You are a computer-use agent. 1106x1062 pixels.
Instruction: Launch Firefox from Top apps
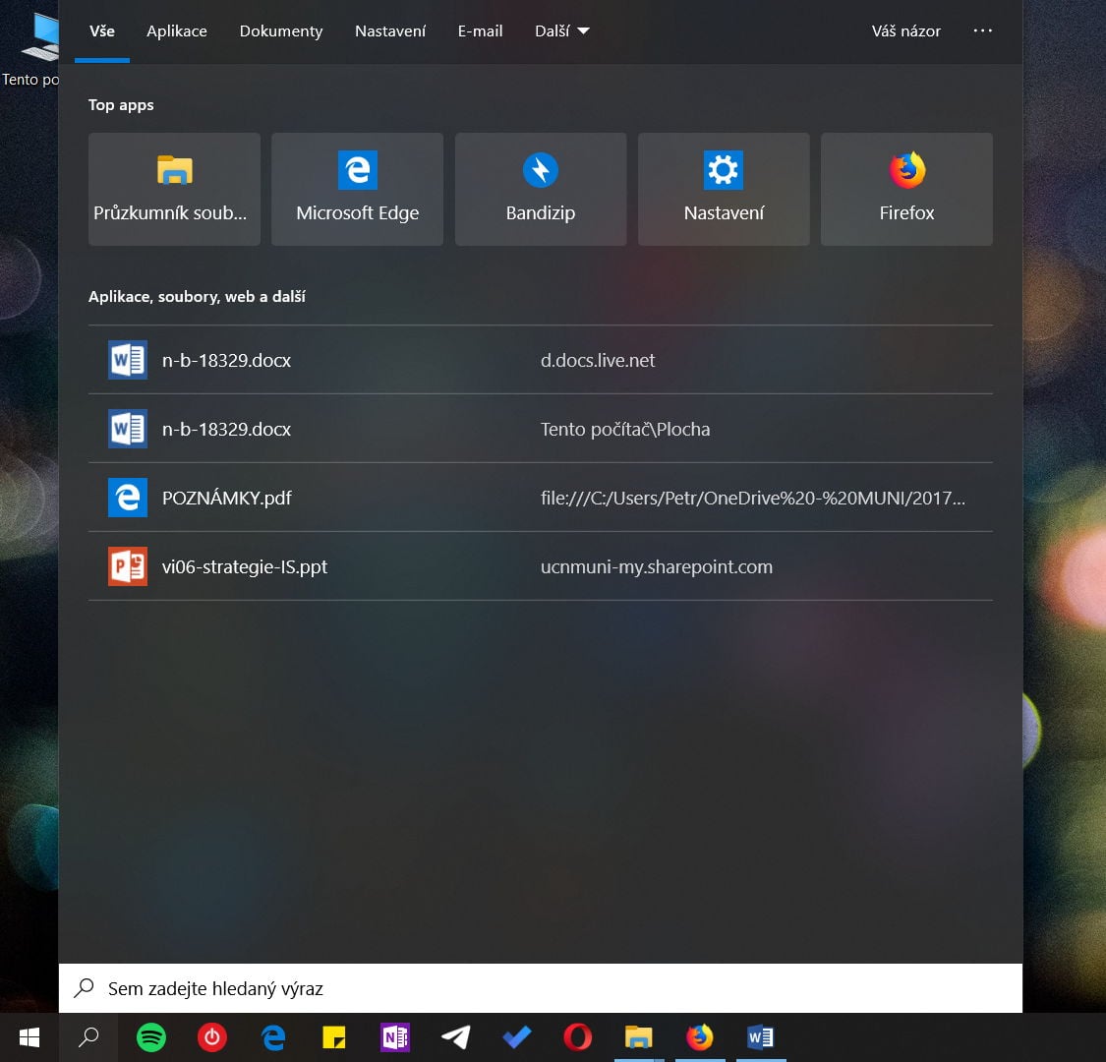pos(906,189)
